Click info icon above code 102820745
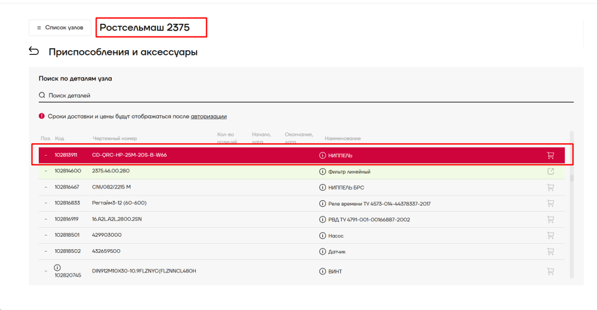The image size is (597, 310). coord(57,268)
